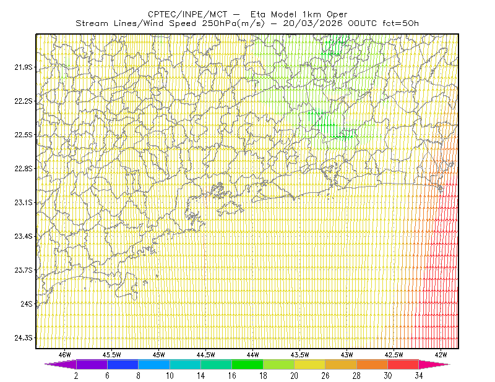This screenshot has height=382, width=495.
Task: Click the purple color swatch above 2
Action: click(x=92, y=364)
